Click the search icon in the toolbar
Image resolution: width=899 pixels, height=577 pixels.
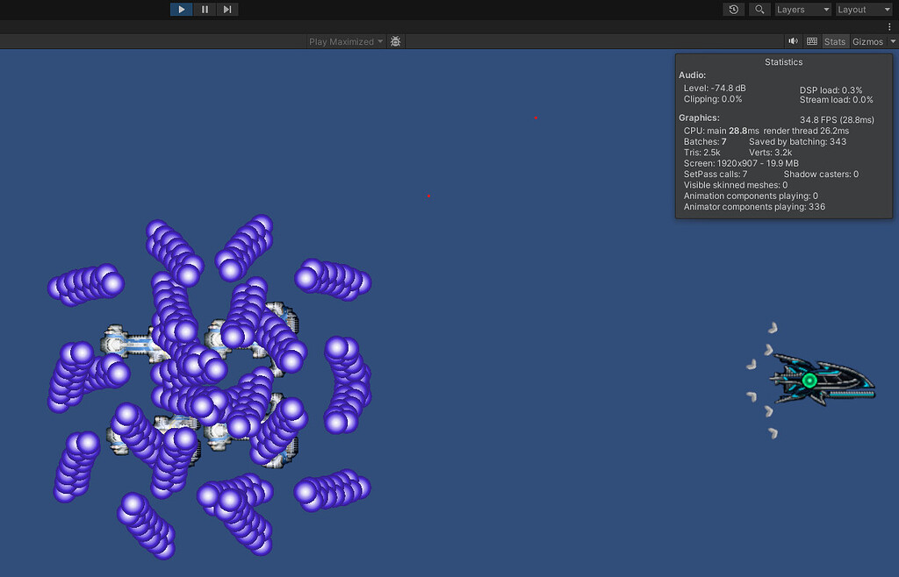759,9
